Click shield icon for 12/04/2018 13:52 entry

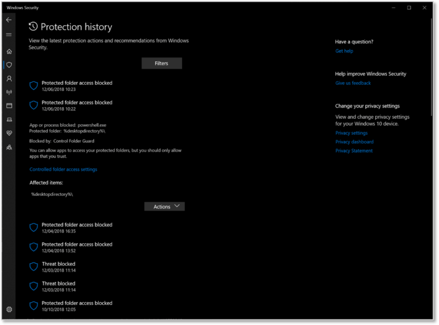(x=33, y=247)
